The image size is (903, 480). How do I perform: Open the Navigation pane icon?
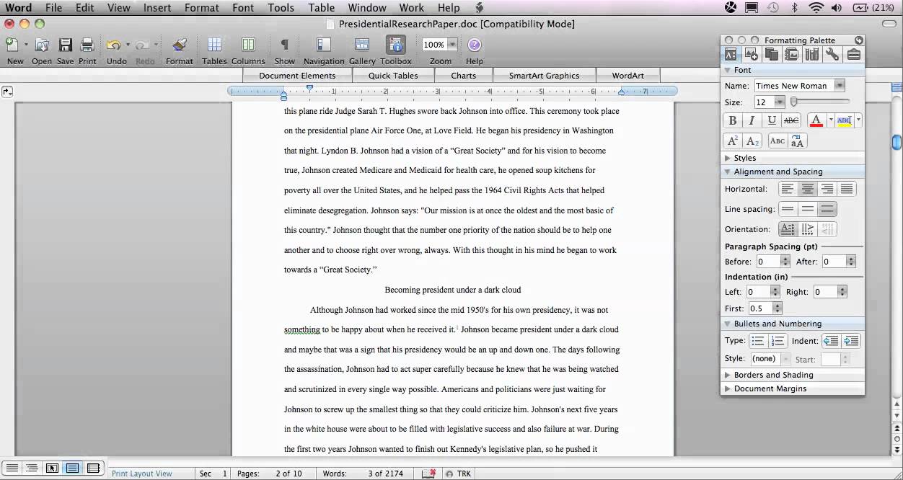tap(324, 45)
